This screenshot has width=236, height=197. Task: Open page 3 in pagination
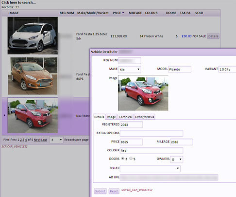[23, 140]
